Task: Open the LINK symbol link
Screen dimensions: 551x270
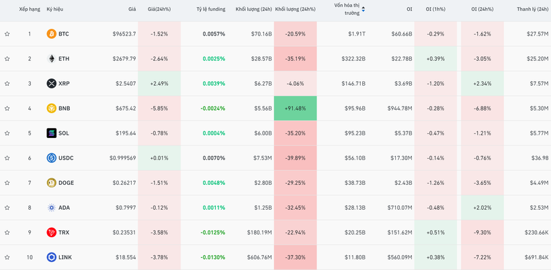Action: tap(65, 257)
